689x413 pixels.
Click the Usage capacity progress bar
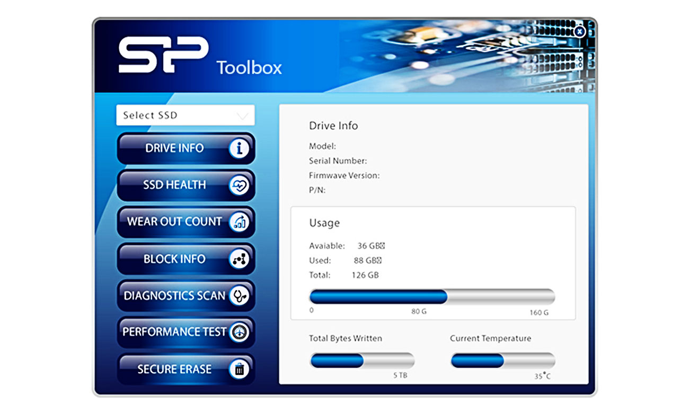432,297
